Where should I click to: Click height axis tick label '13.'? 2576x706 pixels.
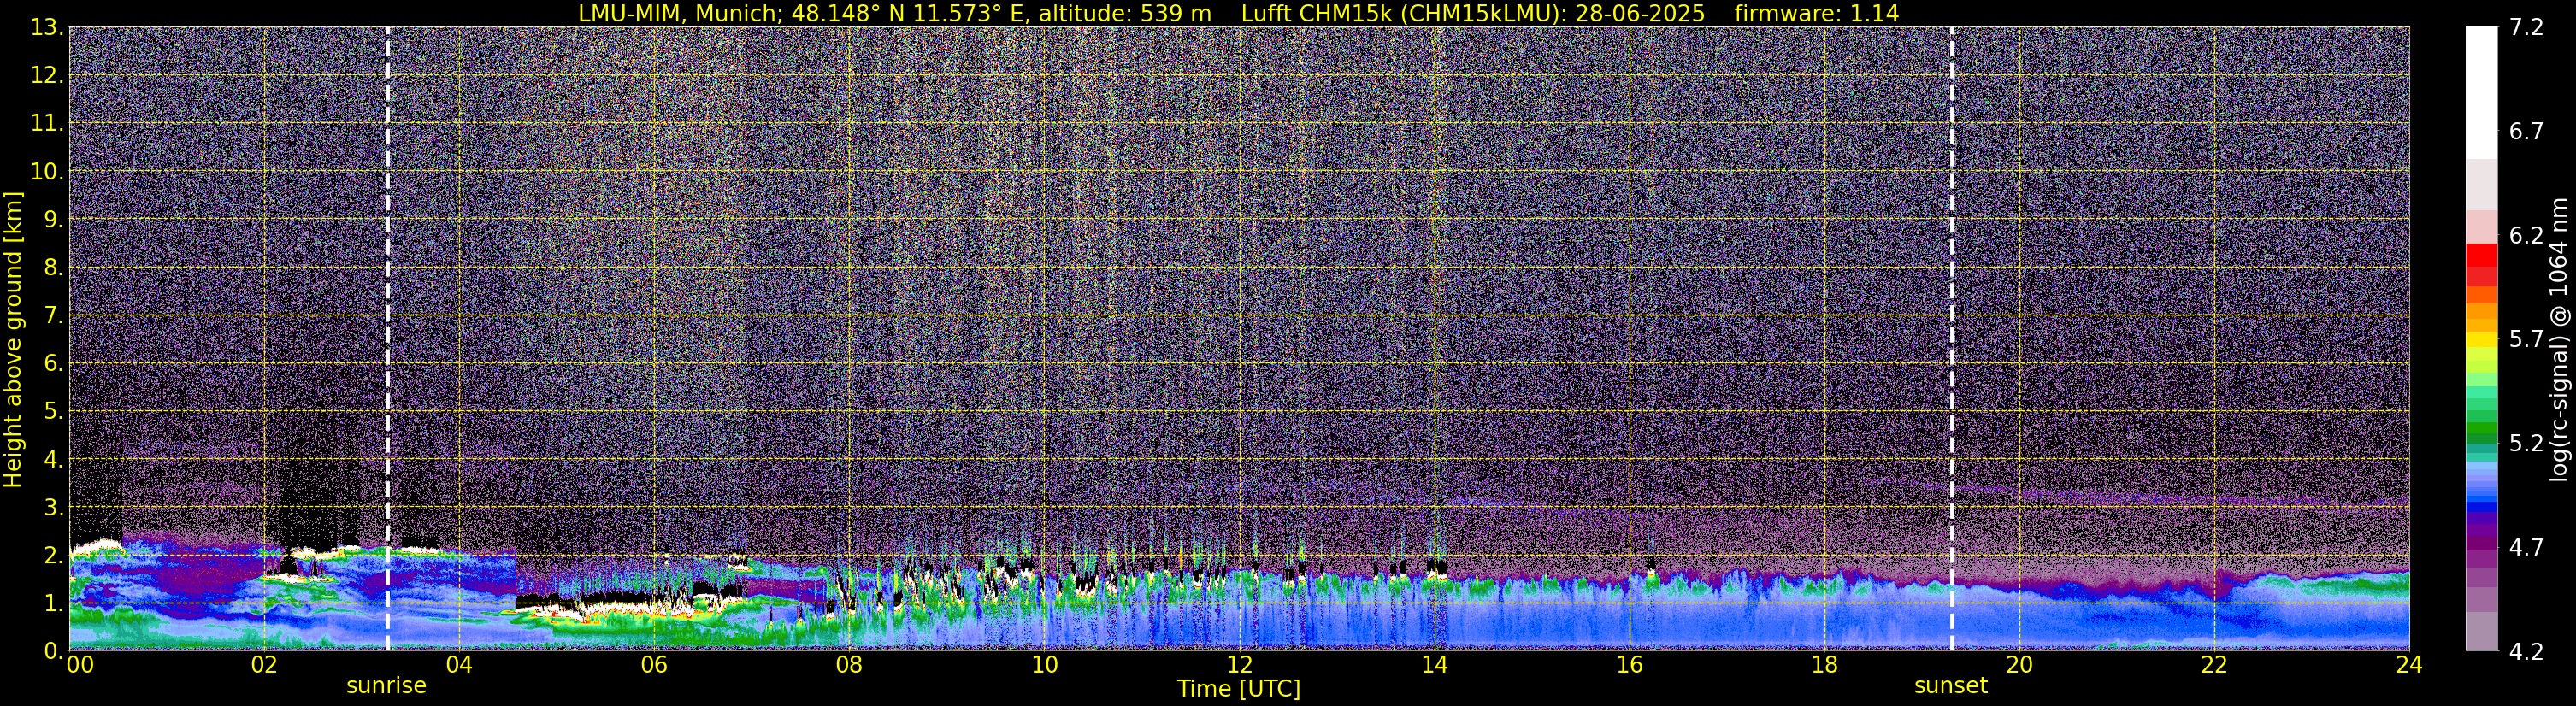(48, 28)
